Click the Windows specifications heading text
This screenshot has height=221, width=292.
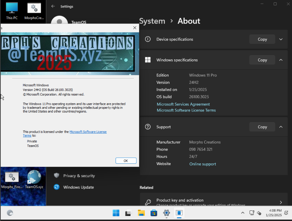click(x=177, y=60)
